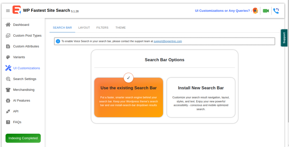This screenshot has height=147, width=289.
Task: Open the THEME tab
Action: (x=121, y=28)
